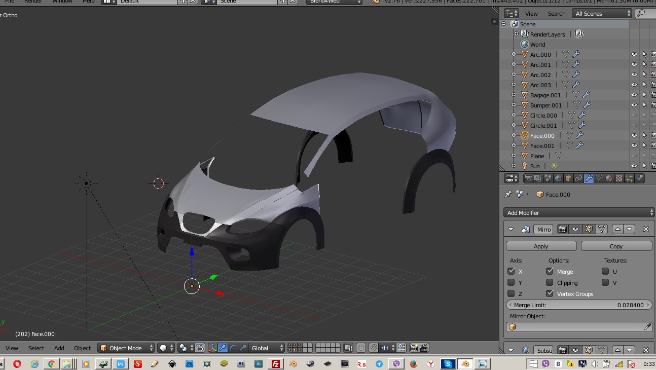
Task: Apply the Mirror modifier
Action: coord(541,246)
